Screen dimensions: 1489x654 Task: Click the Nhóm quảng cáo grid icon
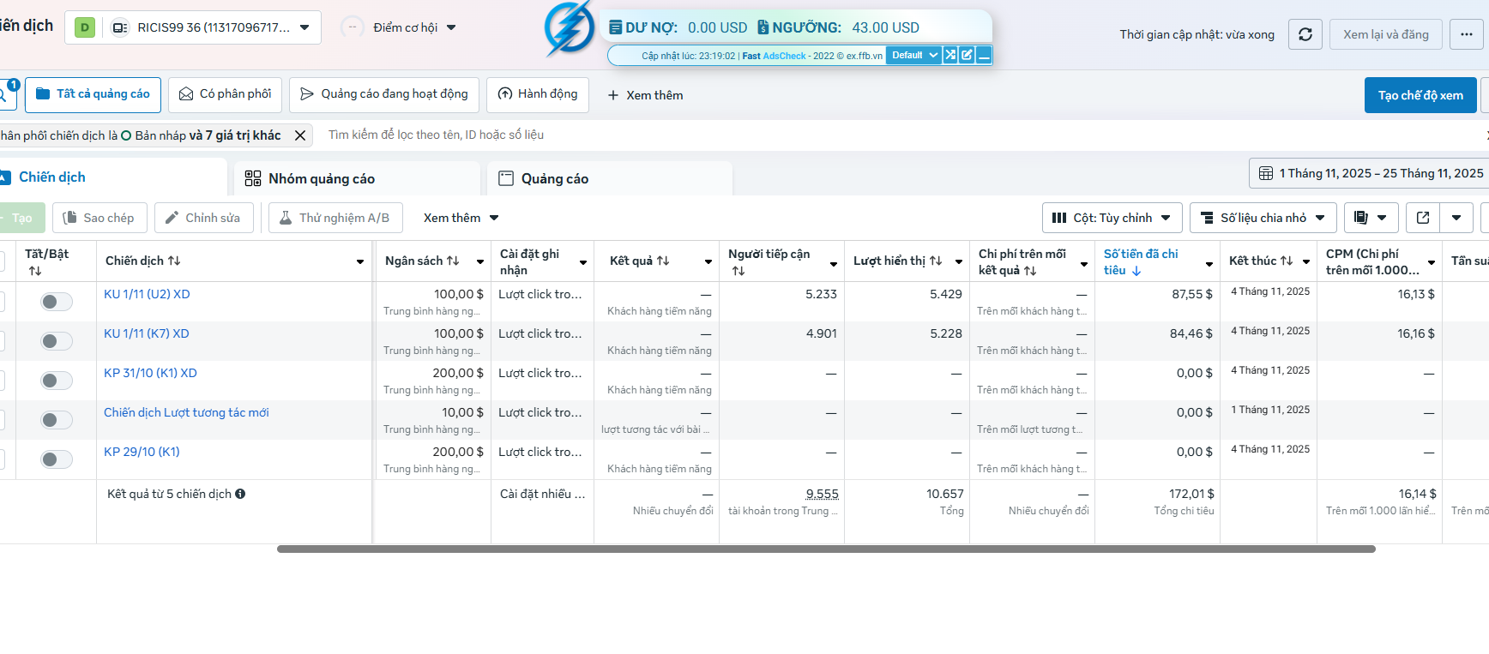[x=253, y=178]
